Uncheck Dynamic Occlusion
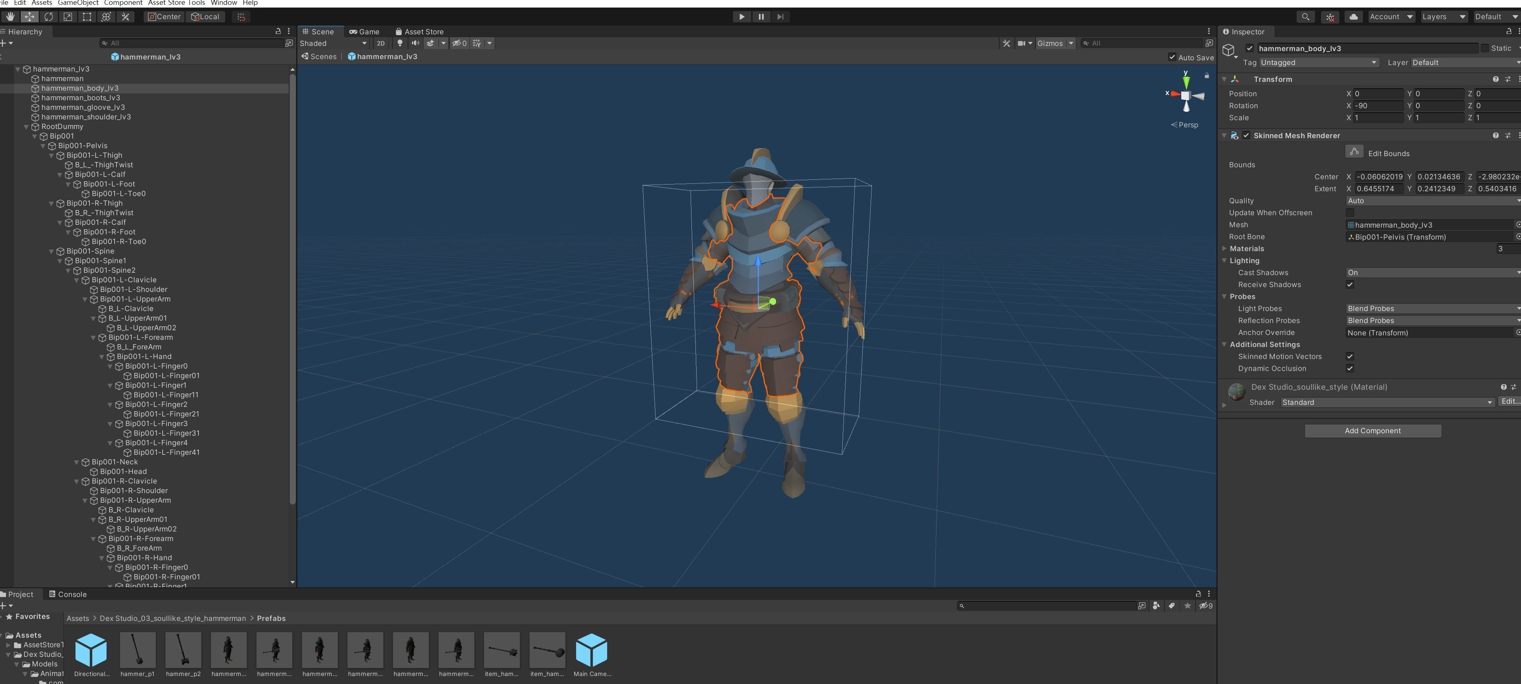The height and width of the screenshot is (684, 1521). pos(1350,369)
